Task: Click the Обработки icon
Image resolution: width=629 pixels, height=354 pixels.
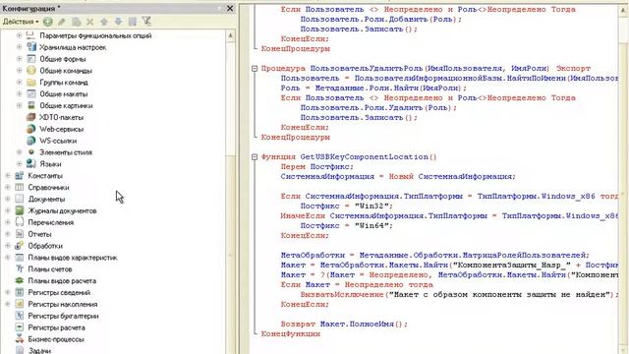Action: pyautogui.click(x=20, y=245)
